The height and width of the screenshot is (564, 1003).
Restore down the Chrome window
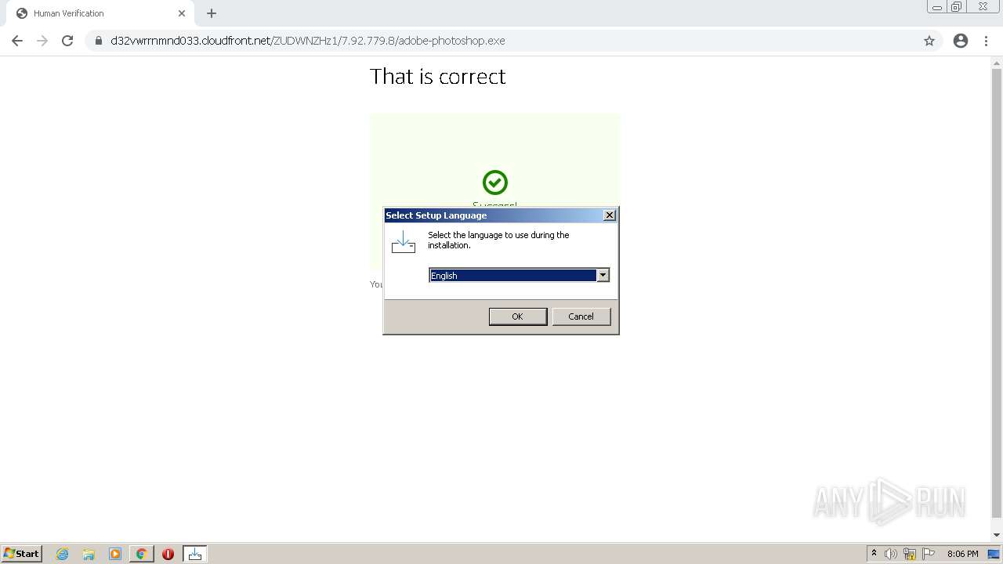tap(957, 7)
